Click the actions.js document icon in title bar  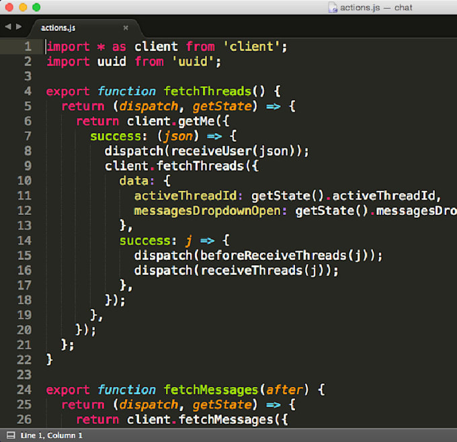[x=332, y=7]
